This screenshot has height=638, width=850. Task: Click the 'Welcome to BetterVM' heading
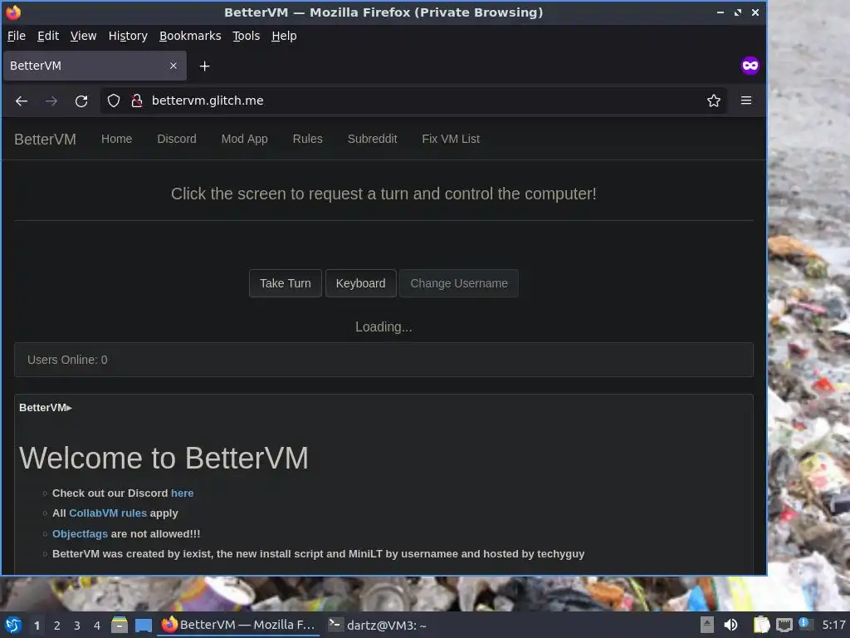pos(164,458)
